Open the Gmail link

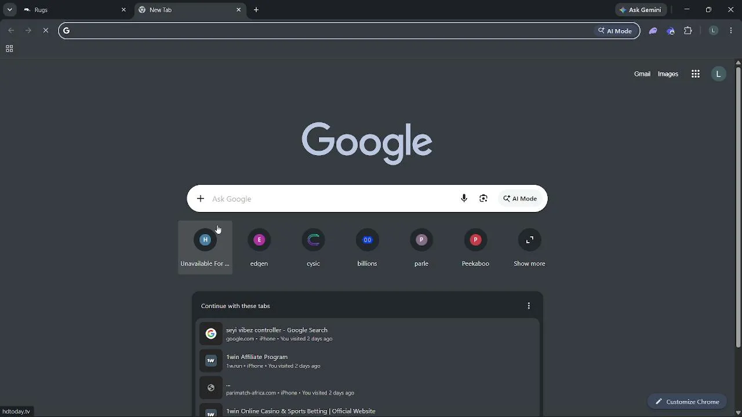click(x=642, y=74)
